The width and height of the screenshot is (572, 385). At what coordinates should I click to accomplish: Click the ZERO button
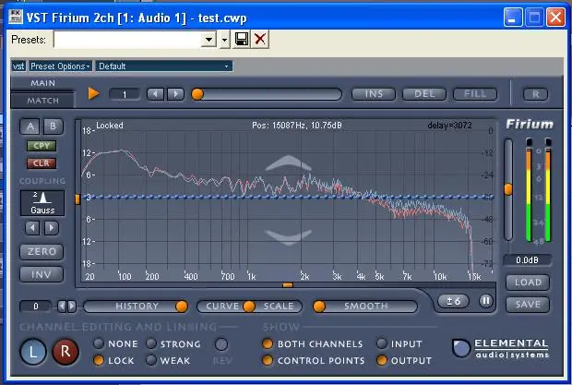pyautogui.click(x=42, y=252)
